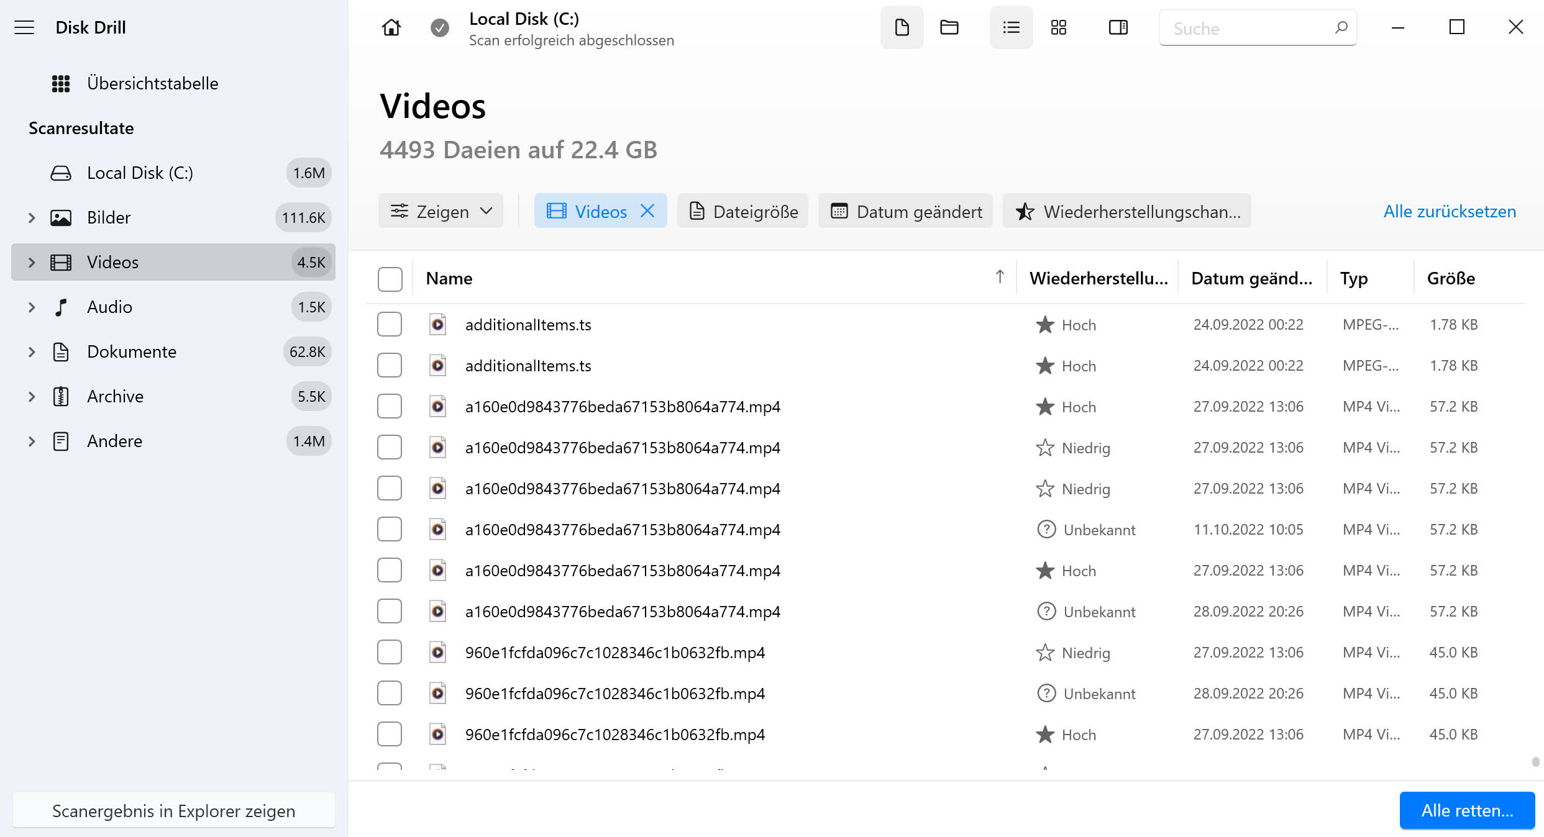
Task: Click the Andere file icon in sidebar
Action: tap(60, 441)
